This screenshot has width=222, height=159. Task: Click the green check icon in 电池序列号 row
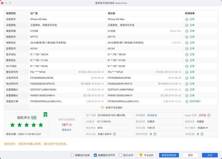click(x=187, y=84)
